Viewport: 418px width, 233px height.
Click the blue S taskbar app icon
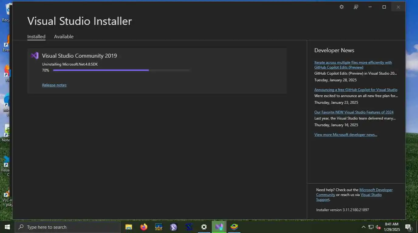[189, 227]
